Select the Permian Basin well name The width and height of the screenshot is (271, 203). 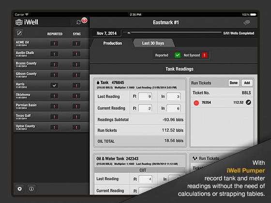[x=26, y=105]
